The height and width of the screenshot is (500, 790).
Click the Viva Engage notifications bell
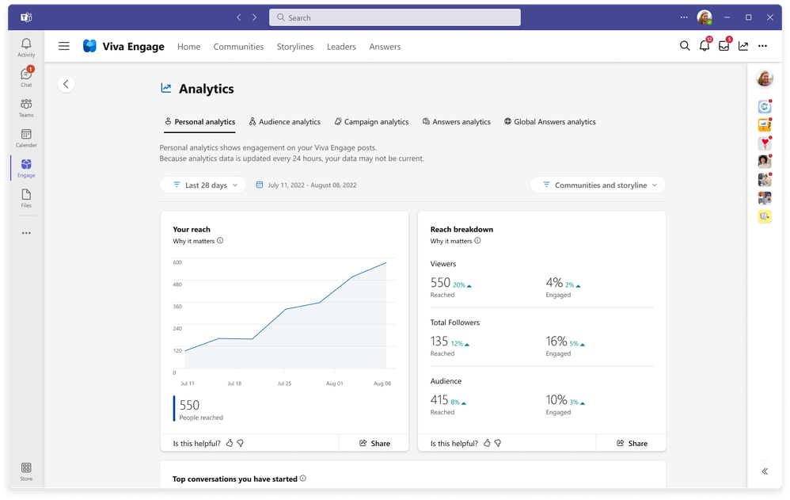705,46
